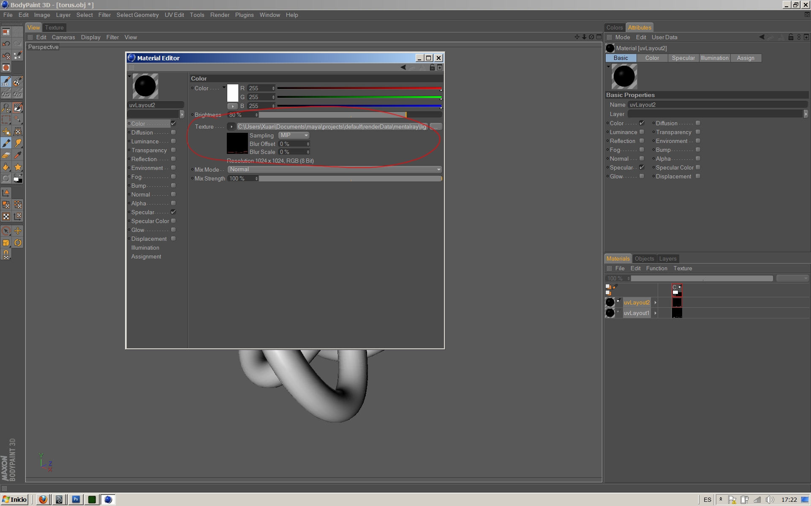Open the Mix Mode Normal dropdown
Image resolution: width=811 pixels, height=506 pixels.
coord(335,170)
